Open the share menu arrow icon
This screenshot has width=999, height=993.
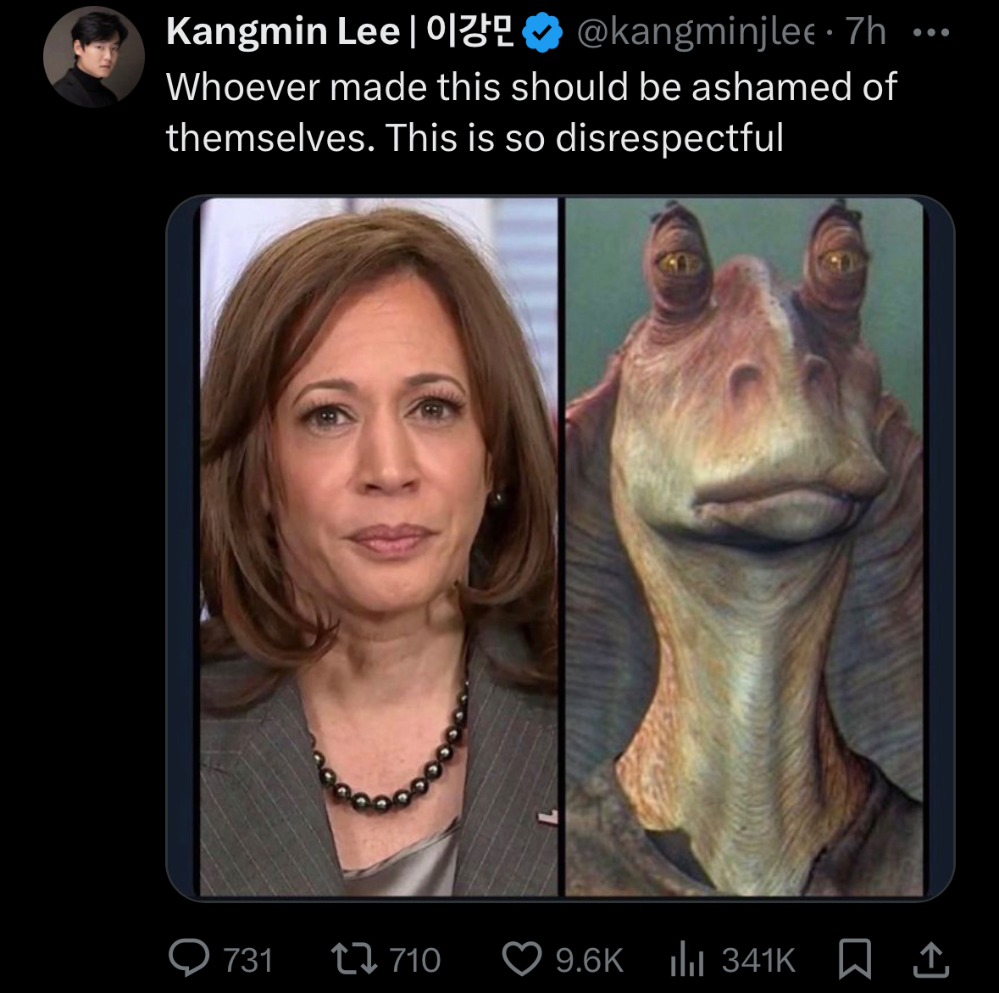click(x=930, y=958)
